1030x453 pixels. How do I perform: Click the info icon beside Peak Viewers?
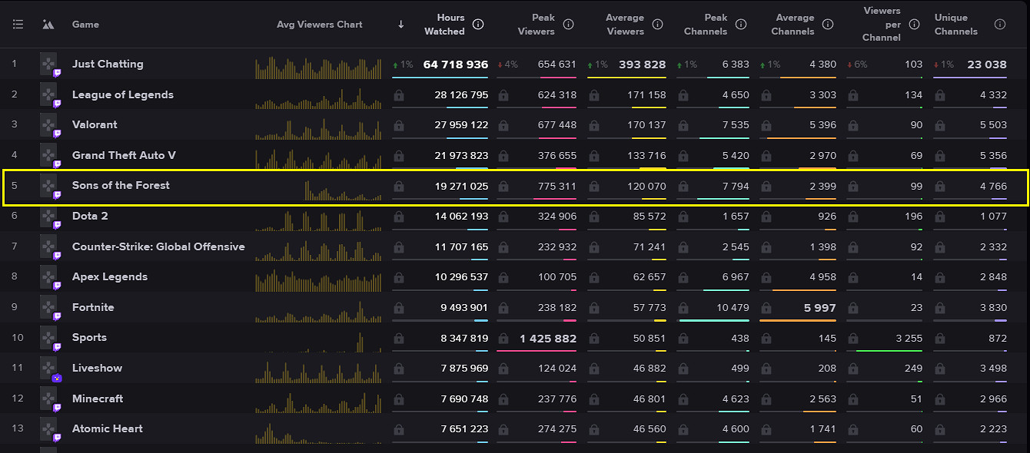pyautogui.click(x=568, y=25)
